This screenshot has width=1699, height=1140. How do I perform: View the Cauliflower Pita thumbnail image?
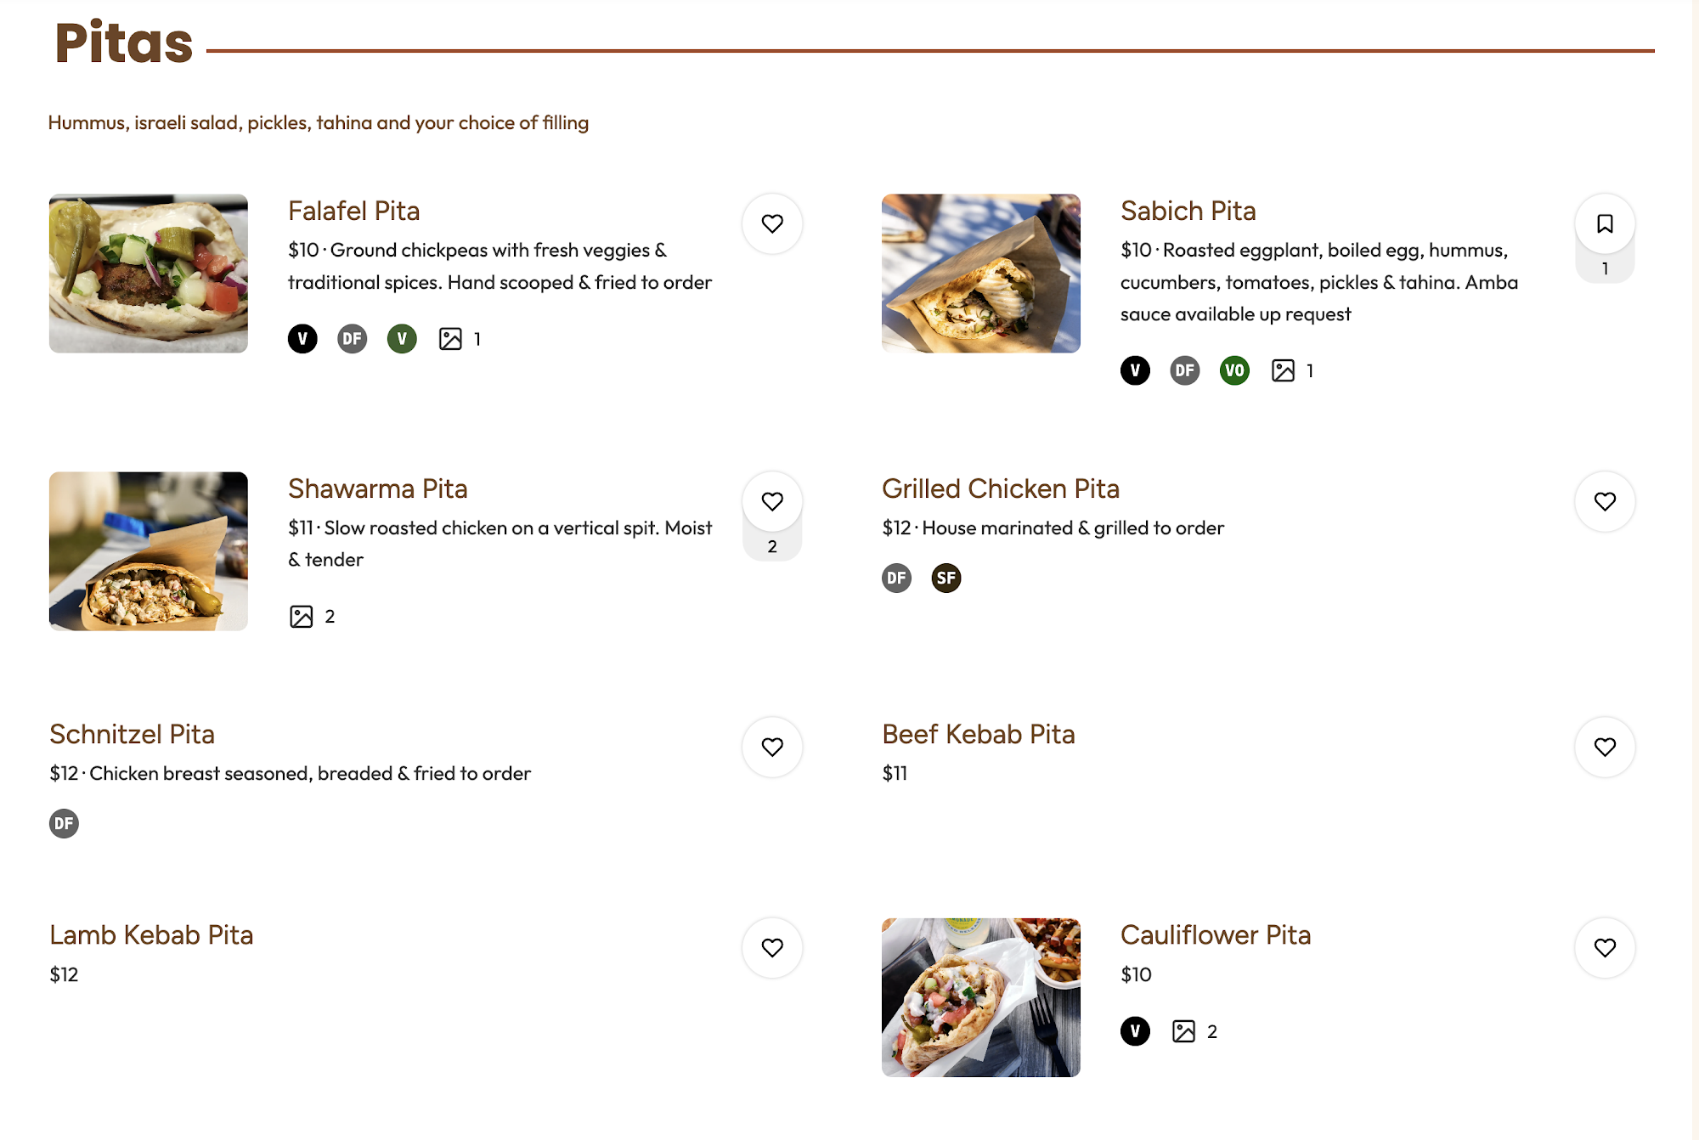980,997
